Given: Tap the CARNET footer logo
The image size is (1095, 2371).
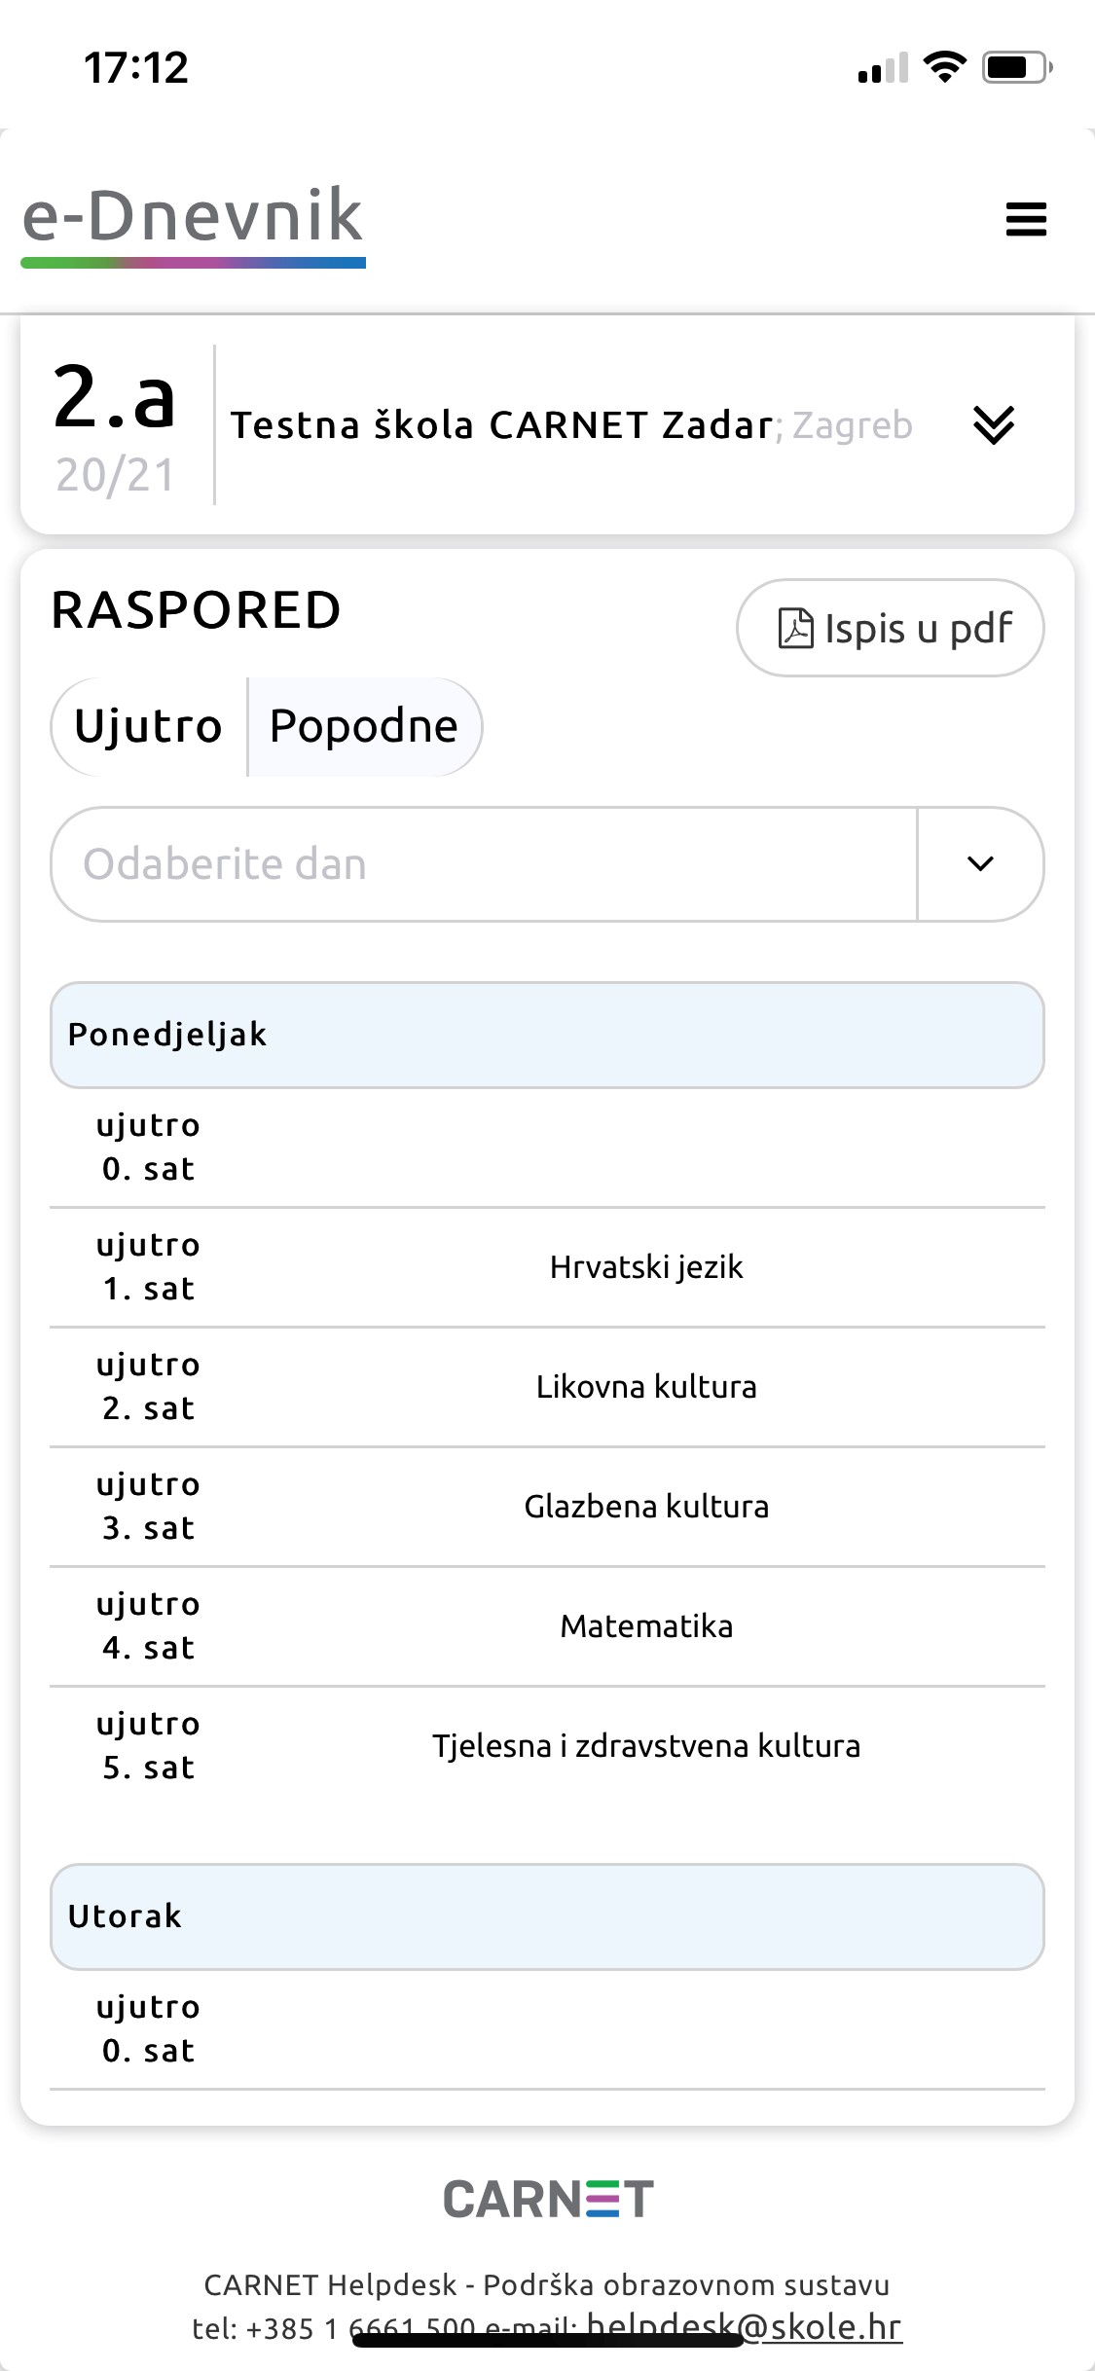Looking at the screenshot, I should (x=548, y=2199).
